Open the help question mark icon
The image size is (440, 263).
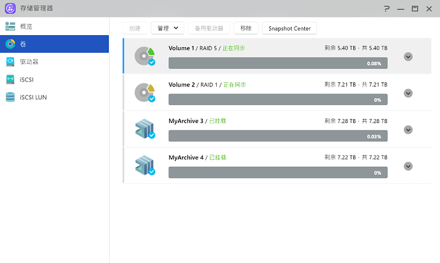[386, 8]
